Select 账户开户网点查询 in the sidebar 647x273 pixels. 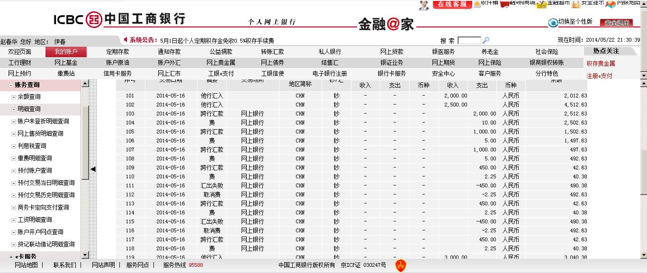[x=40, y=232]
